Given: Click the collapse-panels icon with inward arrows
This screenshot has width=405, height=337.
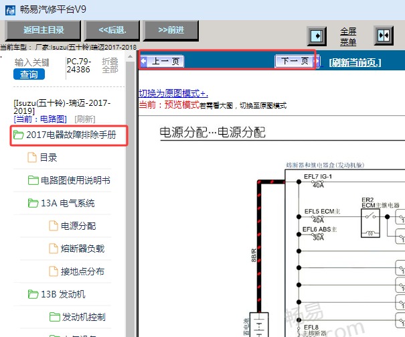Looking at the screenshot, I should 384,36.
